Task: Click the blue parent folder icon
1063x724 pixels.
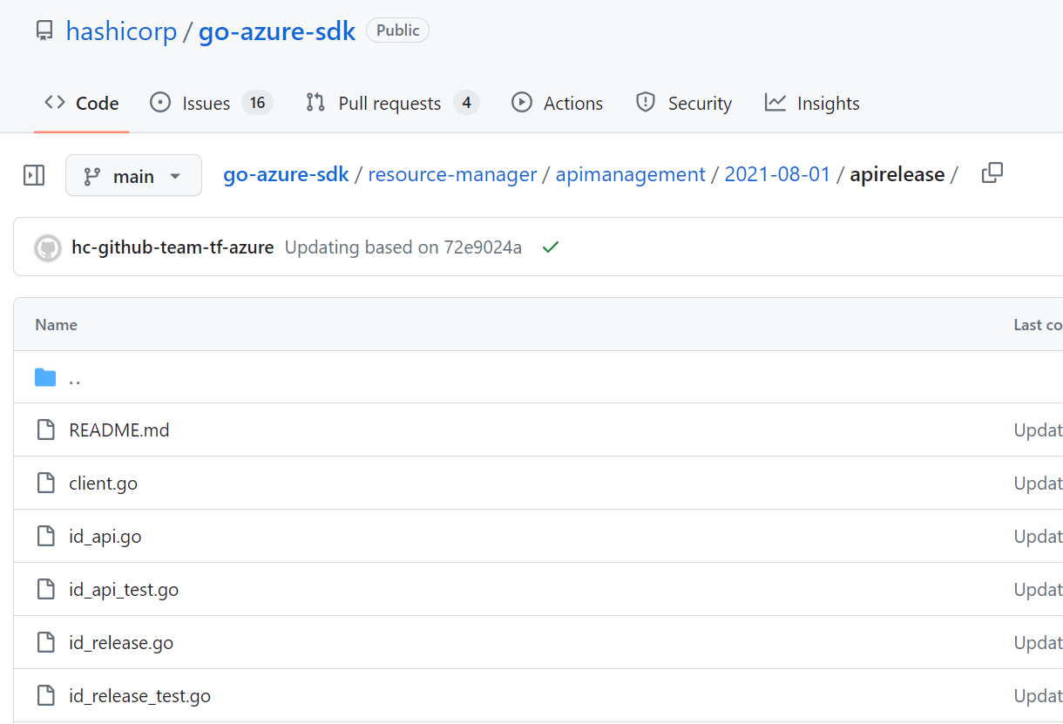Action: coord(45,376)
